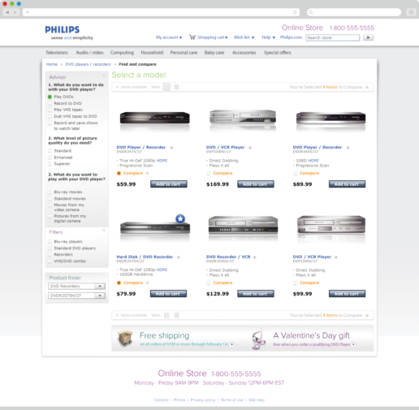Open My account dropdown
The height and width of the screenshot is (410, 419).
pos(169,37)
